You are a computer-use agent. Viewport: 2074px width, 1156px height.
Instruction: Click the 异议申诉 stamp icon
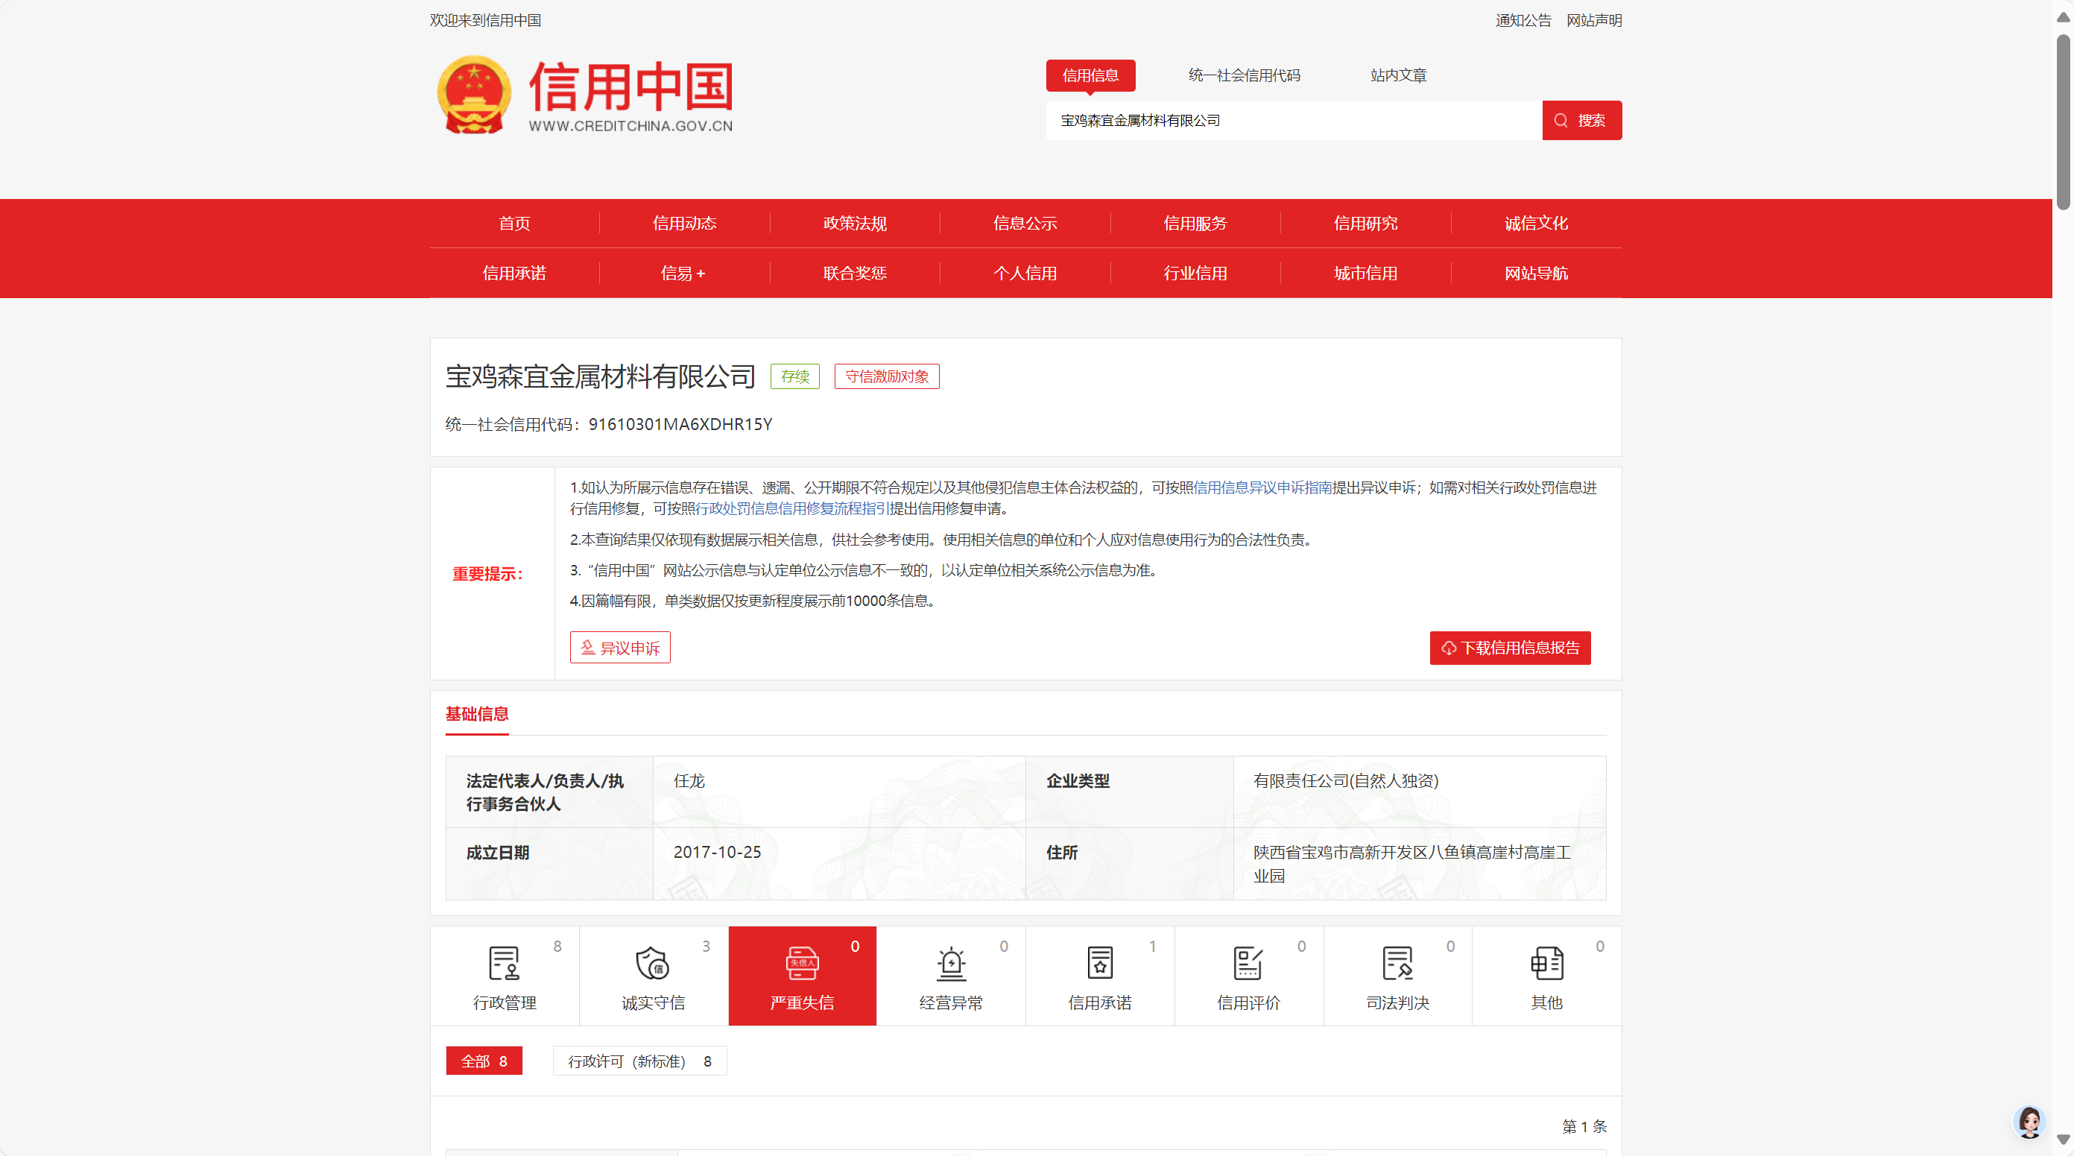pyautogui.click(x=588, y=647)
